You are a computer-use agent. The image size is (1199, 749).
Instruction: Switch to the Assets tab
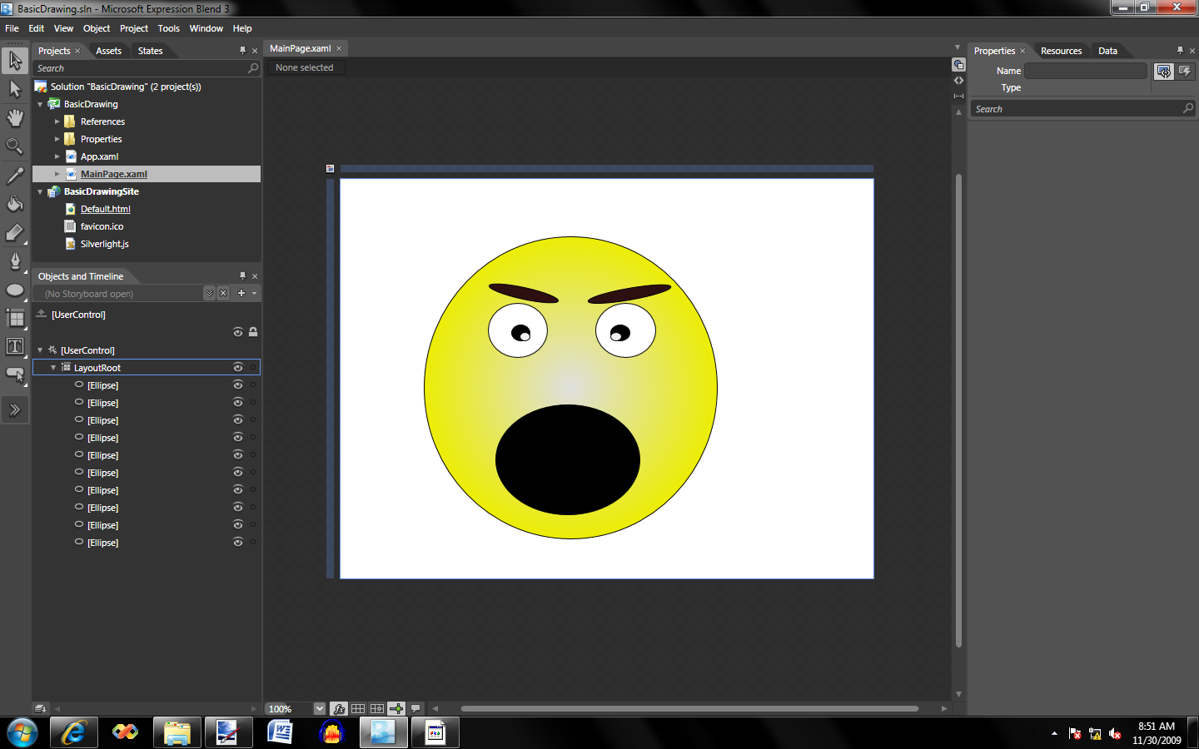tap(108, 51)
